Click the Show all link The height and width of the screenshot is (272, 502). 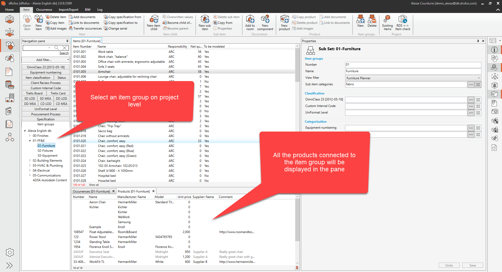click(x=94, y=185)
